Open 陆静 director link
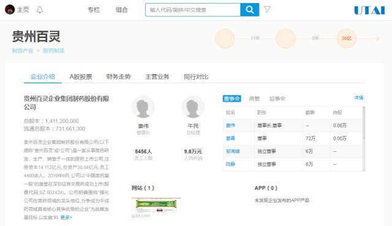Viewport: 392px width, 226px height. coord(230,164)
